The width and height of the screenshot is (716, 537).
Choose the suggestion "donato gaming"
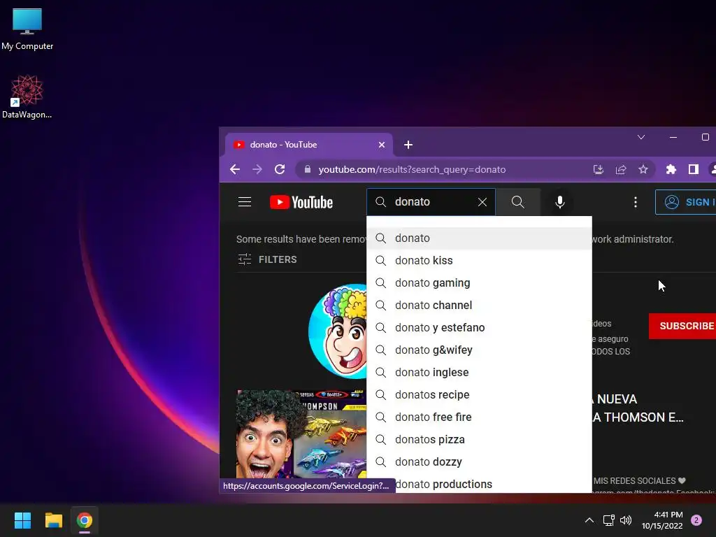(479, 282)
